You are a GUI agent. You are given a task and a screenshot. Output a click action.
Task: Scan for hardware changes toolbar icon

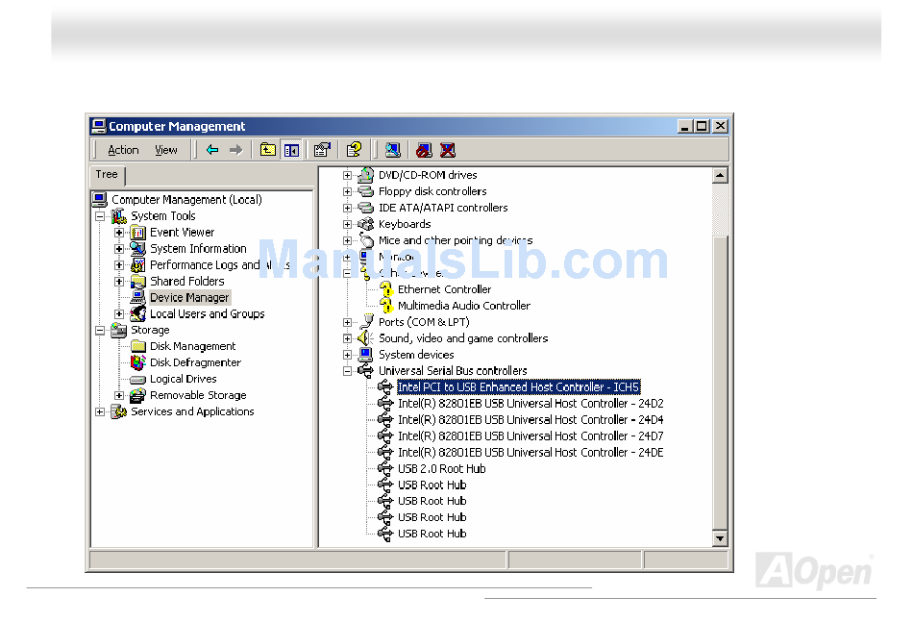pos(393,150)
